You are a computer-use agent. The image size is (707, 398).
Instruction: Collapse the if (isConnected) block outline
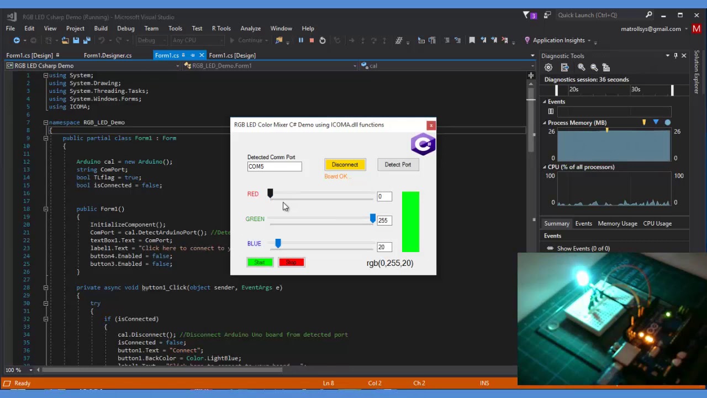(x=46, y=319)
